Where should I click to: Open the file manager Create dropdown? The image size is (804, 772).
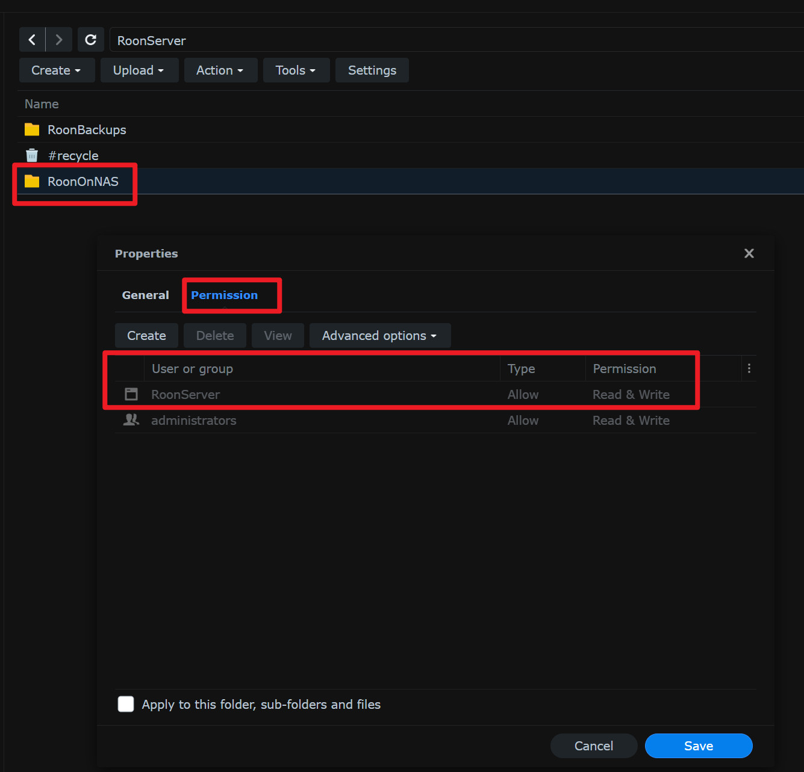click(x=57, y=70)
